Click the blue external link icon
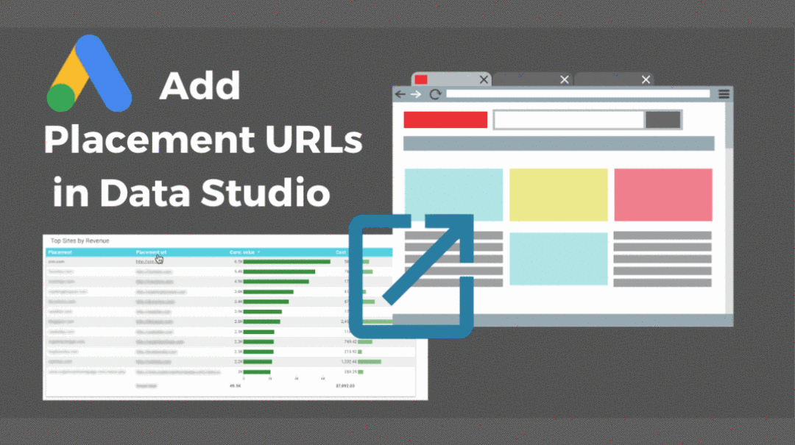This screenshot has height=445, width=795. click(x=411, y=272)
